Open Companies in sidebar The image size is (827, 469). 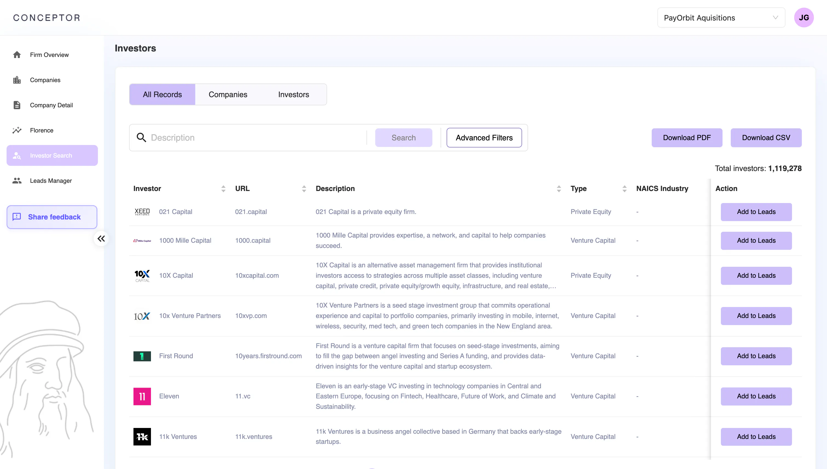[52, 80]
